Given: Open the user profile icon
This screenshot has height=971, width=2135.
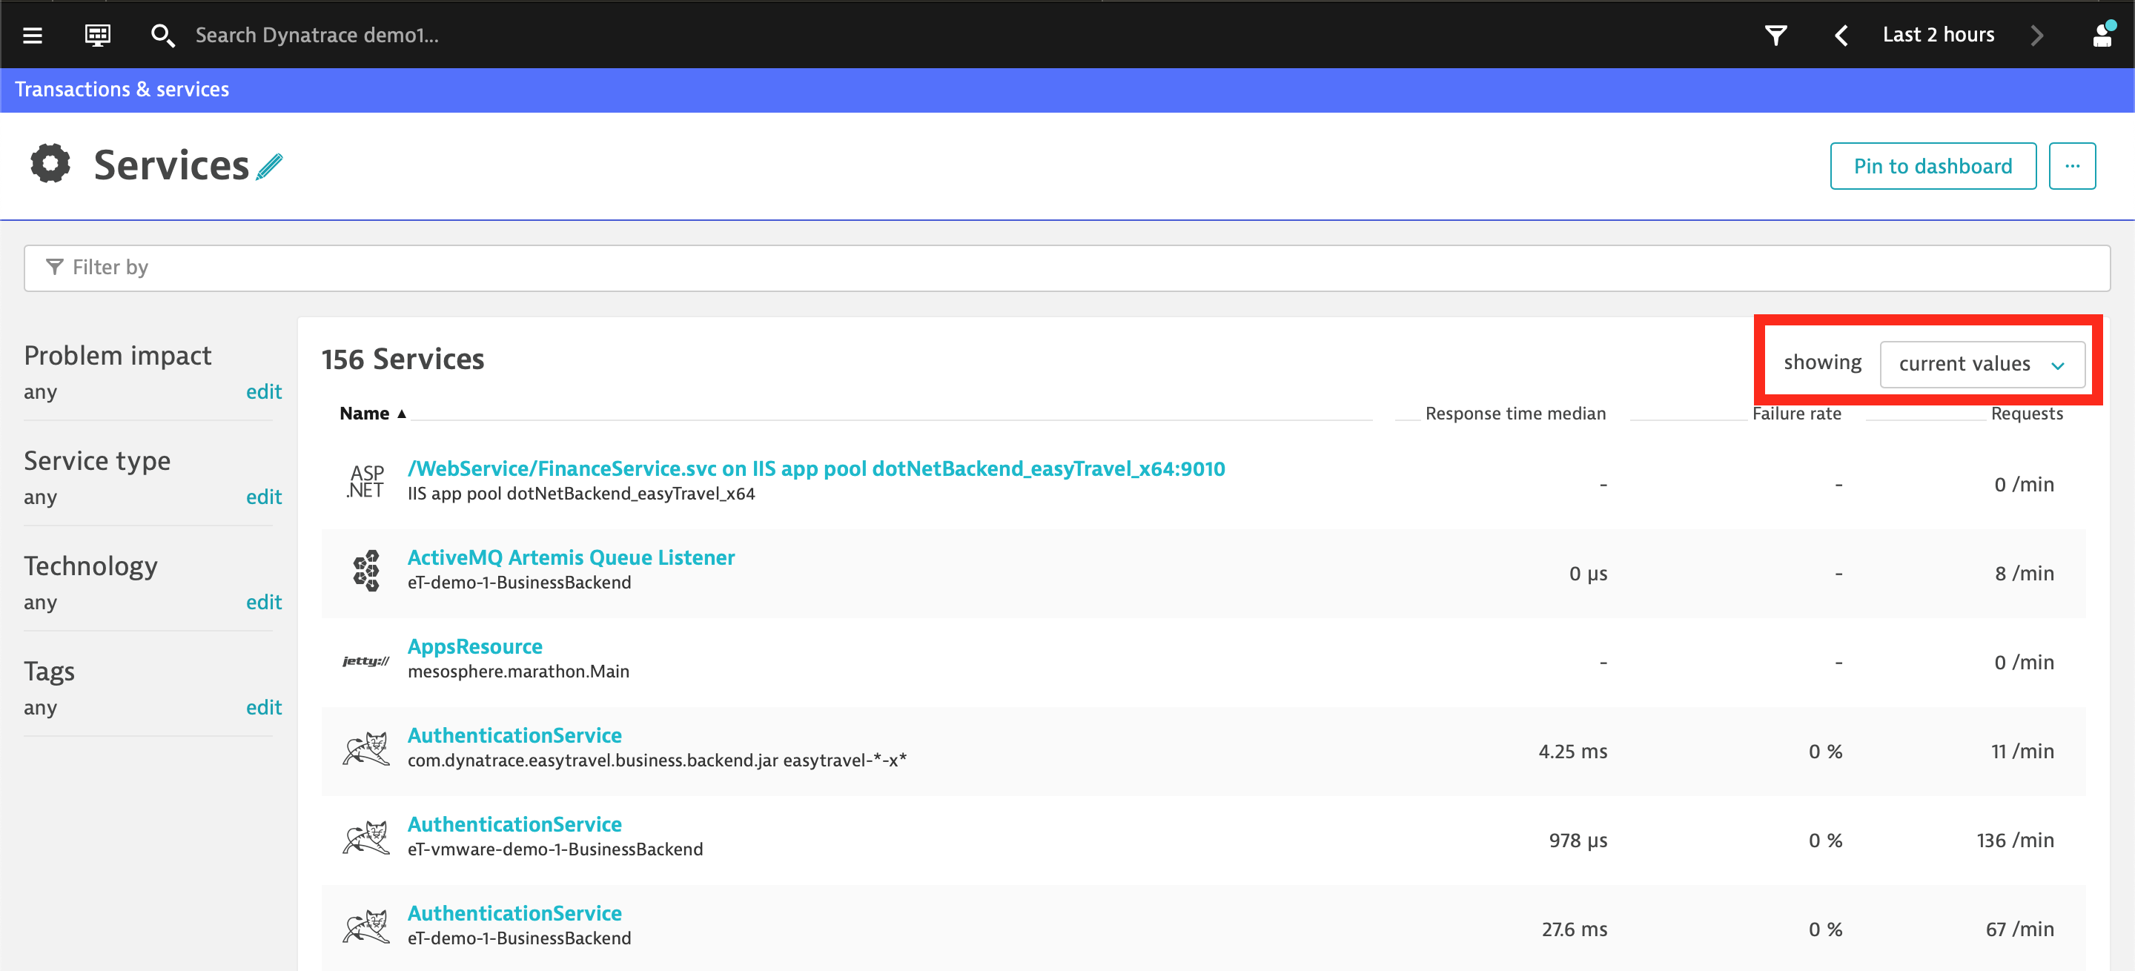Looking at the screenshot, I should [x=2102, y=35].
